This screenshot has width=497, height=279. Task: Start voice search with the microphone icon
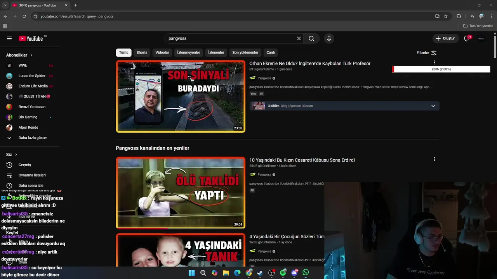pyautogui.click(x=329, y=38)
